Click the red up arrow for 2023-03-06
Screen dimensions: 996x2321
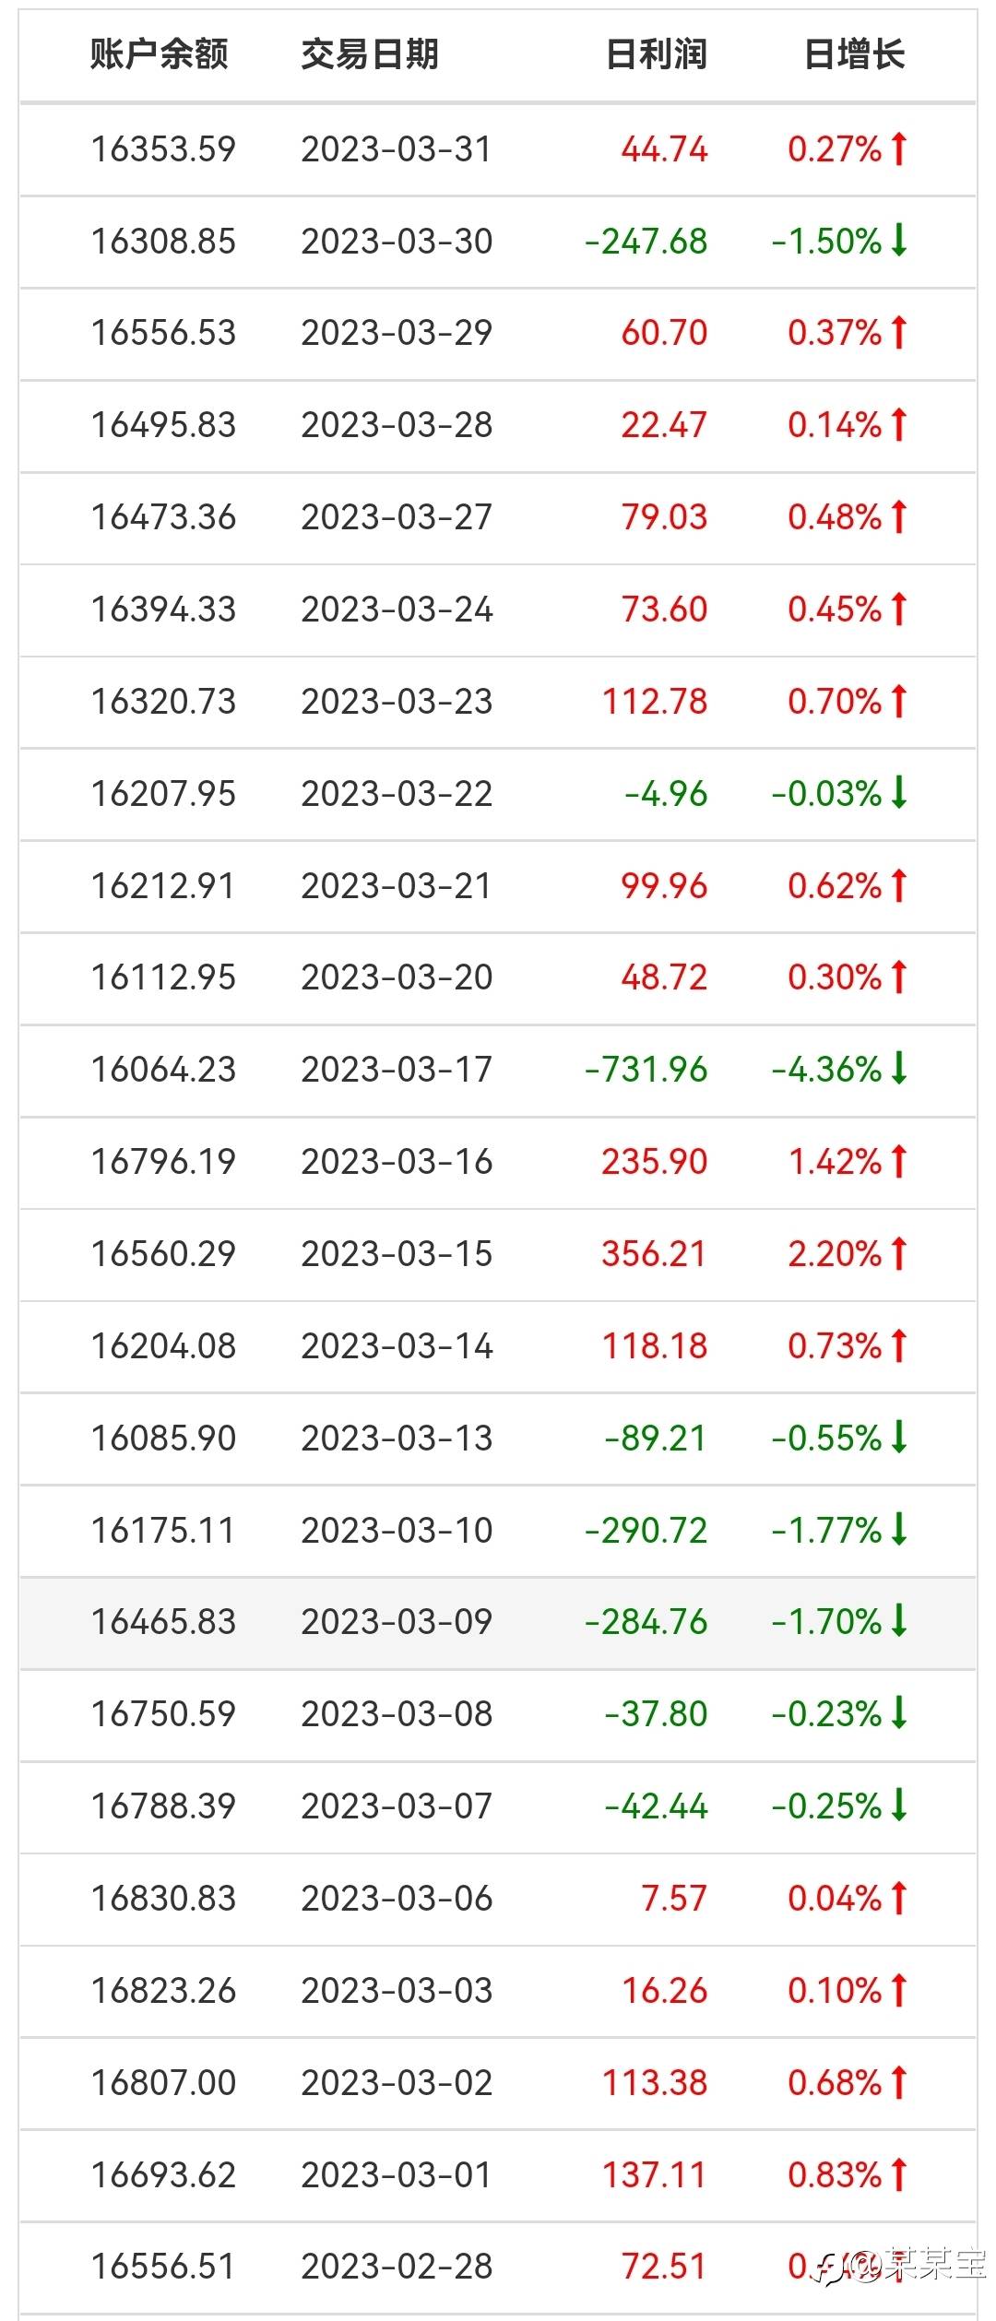coord(899,1898)
